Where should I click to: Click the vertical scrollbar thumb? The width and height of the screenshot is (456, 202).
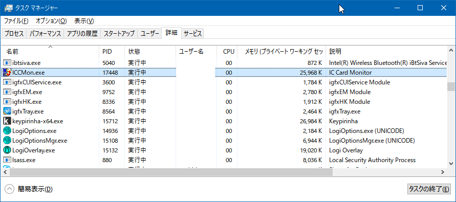451,86
